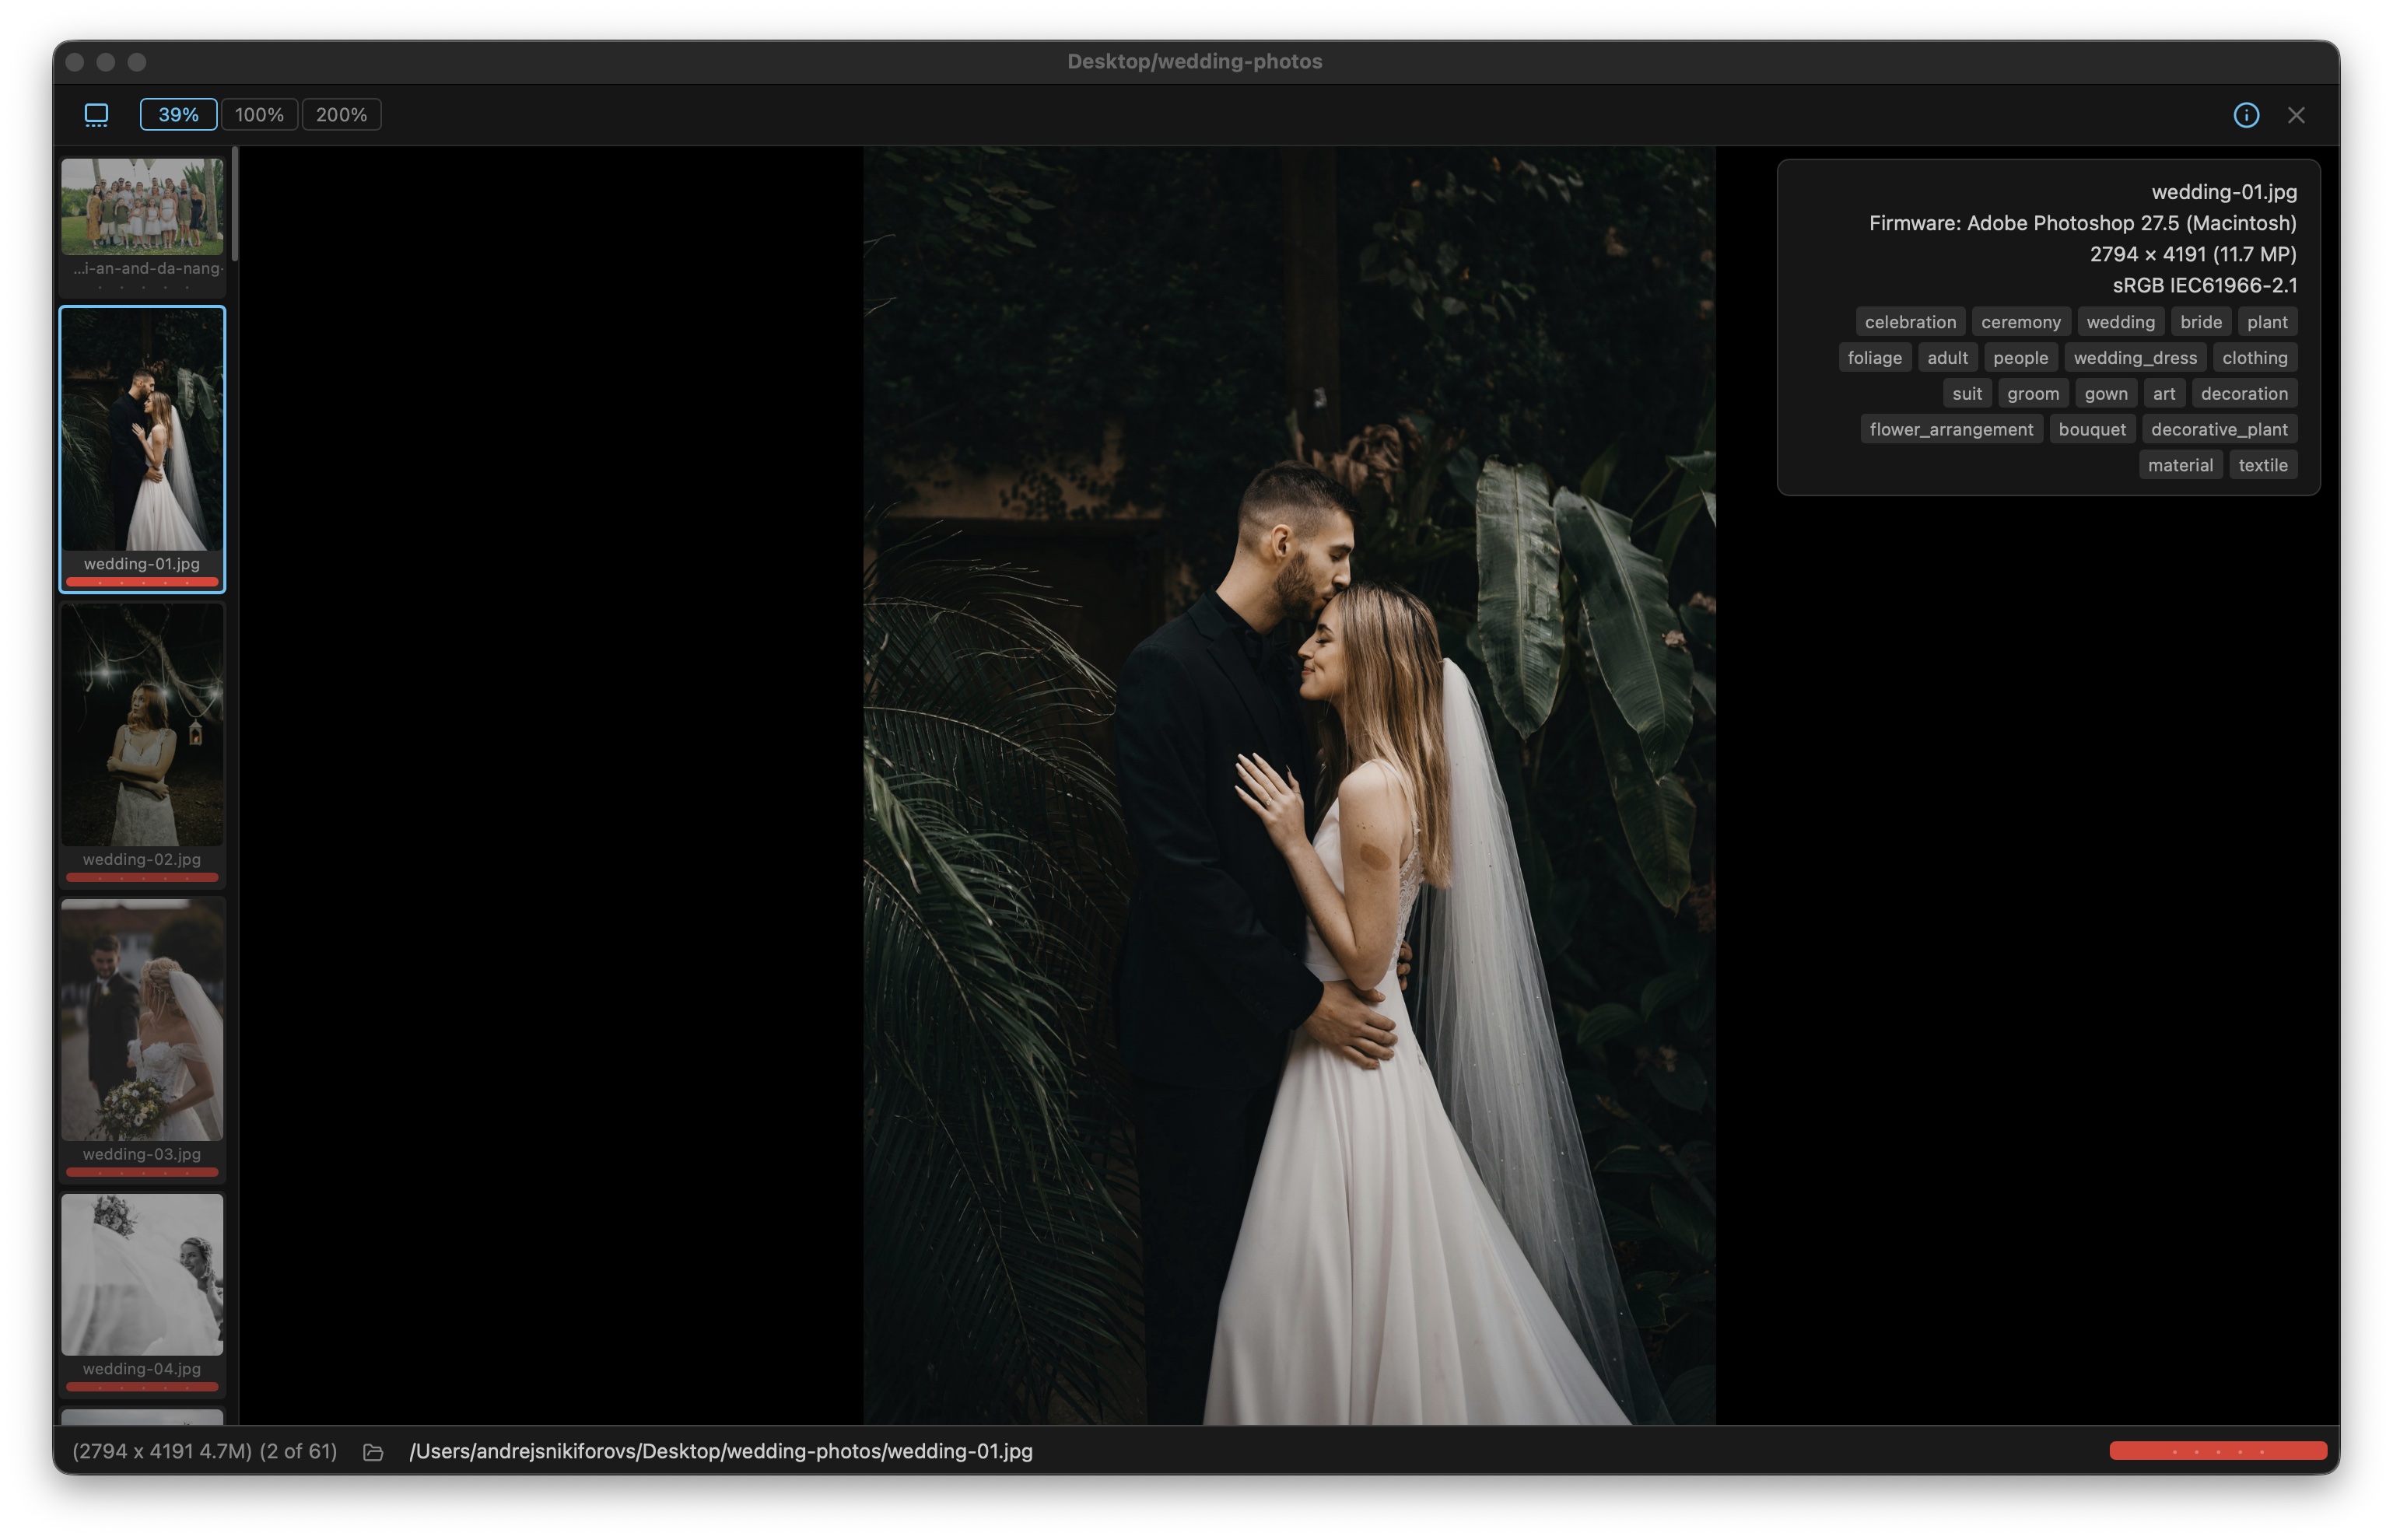Select the wedding-04.jpg thumbnail

[142, 1274]
